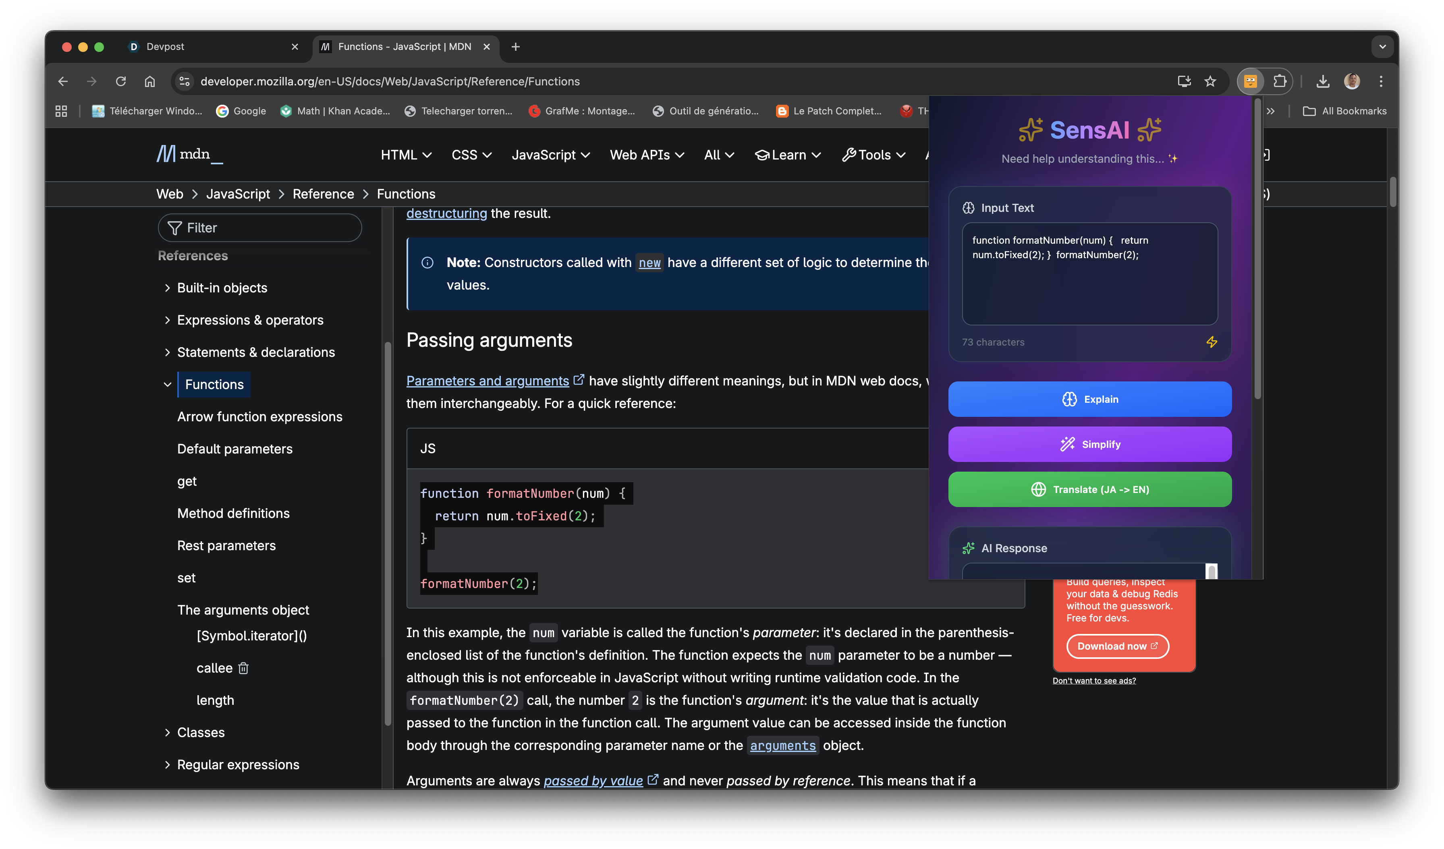Image resolution: width=1444 pixels, height=849 pixels.
Task: Expand the Classes sidebar section
Action: (x=167, y=732)
